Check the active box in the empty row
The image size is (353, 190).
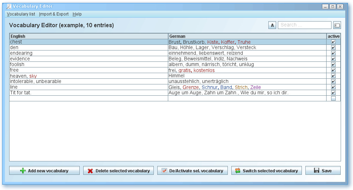(x=333, y=98)
